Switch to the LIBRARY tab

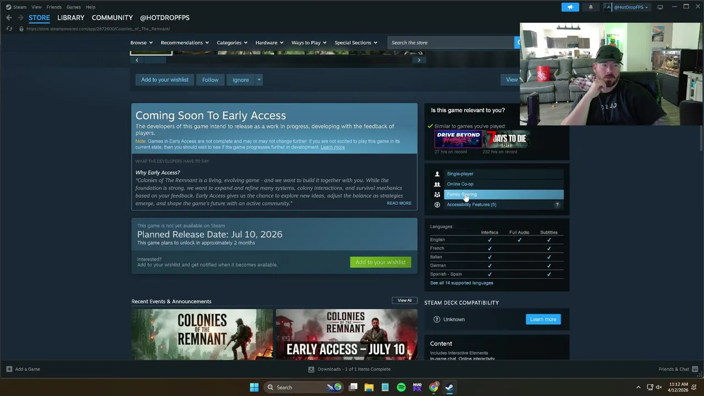(x=71, y=18)
